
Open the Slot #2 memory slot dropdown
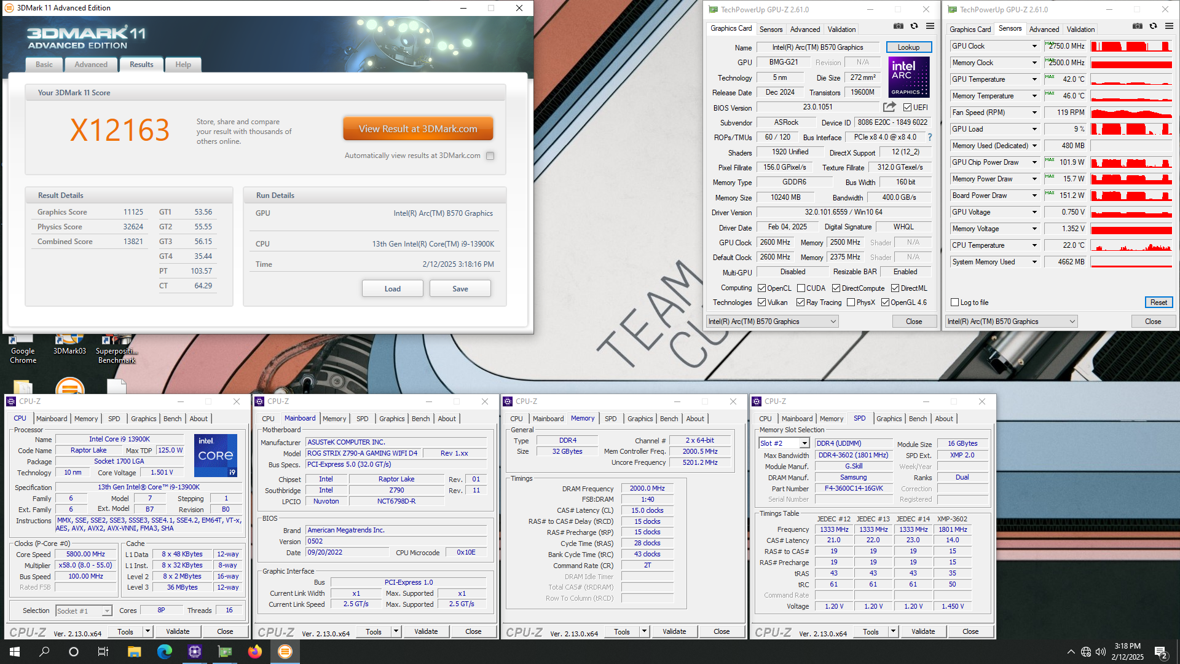click(785, 443)
